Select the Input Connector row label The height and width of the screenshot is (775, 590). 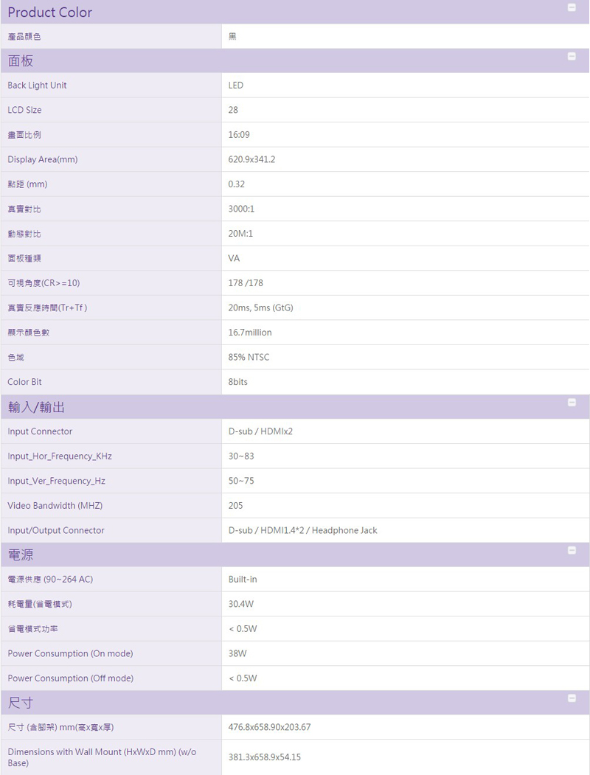pos(40,431)
